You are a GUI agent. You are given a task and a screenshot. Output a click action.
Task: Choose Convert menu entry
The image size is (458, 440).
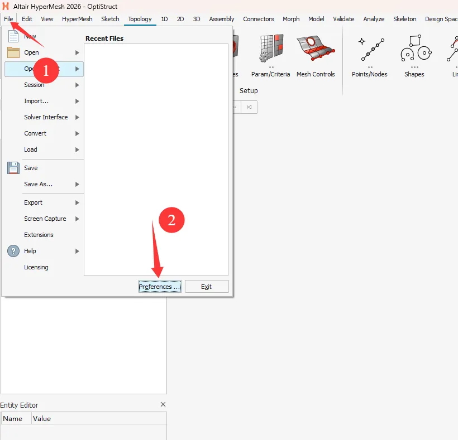[35, 133]
